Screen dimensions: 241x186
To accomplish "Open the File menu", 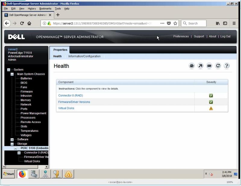I will click(6, 9).
